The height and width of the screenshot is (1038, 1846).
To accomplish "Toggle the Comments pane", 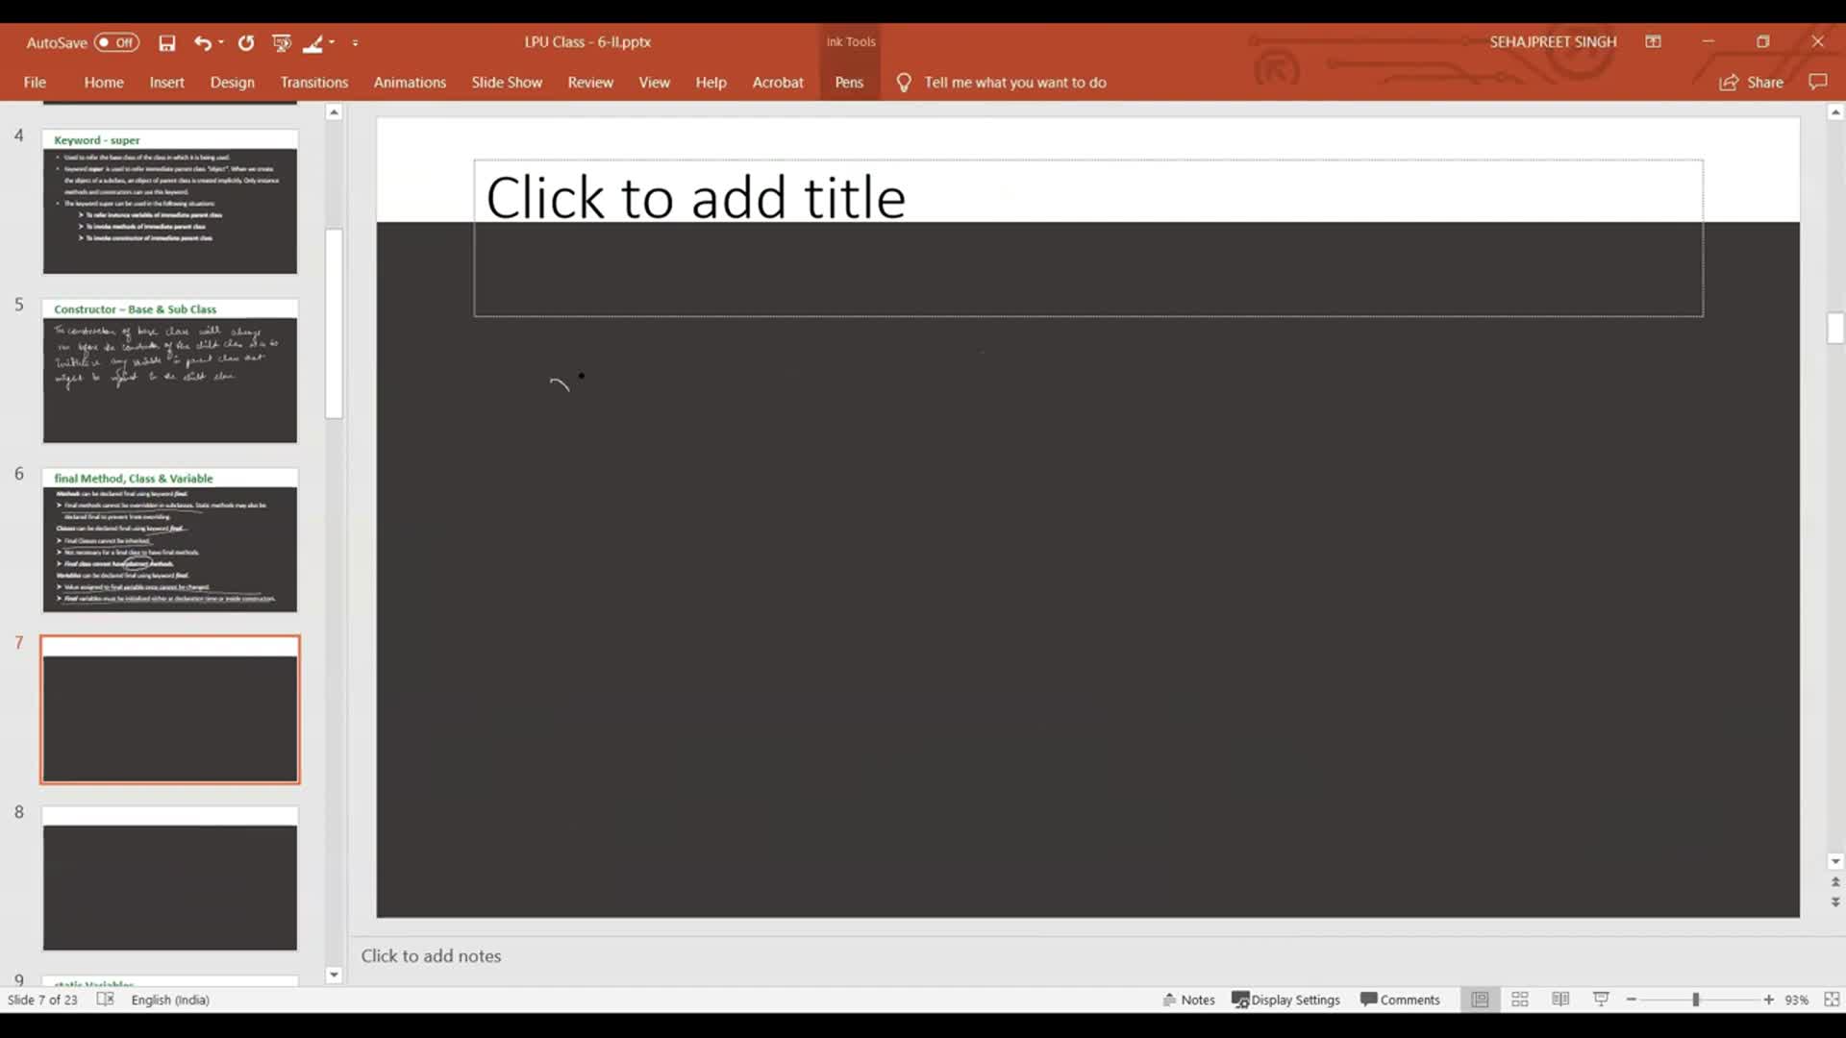I will click(x=1400, y=1000).
